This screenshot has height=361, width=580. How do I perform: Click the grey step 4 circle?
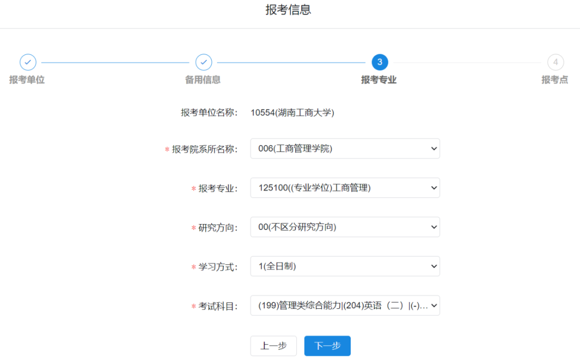(555, 62)
